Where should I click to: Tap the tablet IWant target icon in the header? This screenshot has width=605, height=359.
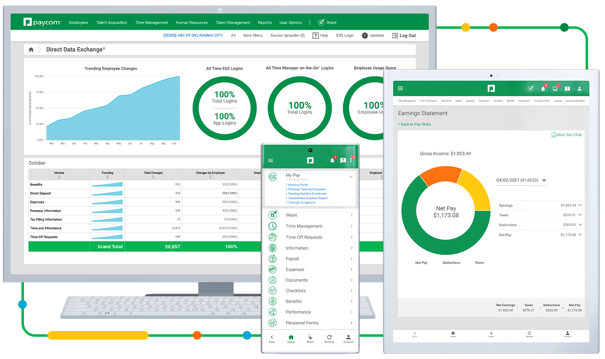coord(531,89)
